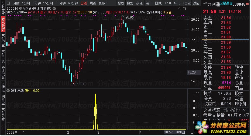Click the 2023年 label on the time axis
Screen dimensions: 251x136
point(12,133)
